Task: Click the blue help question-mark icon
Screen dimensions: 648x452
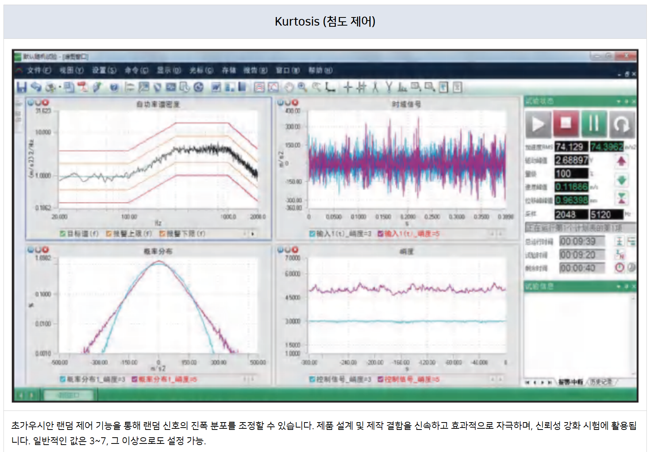Action: click(x=114, y=88)
